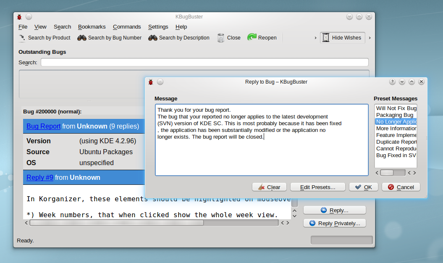Click the Close bug trash icon
This screenshot has width=443, height=263.
tap(221, 38)
